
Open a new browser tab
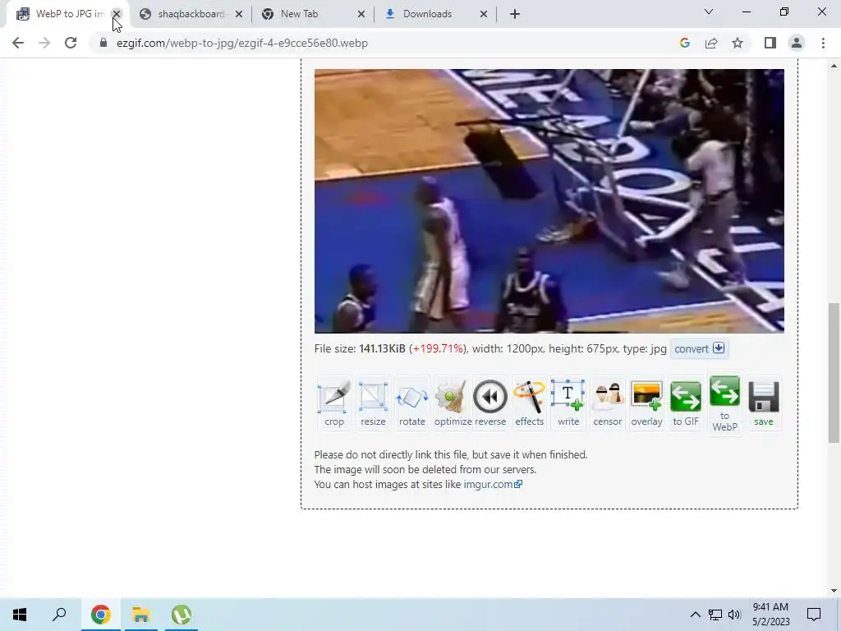(515, 14)
